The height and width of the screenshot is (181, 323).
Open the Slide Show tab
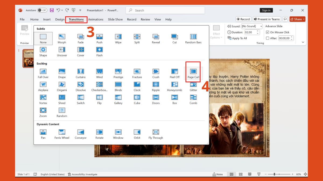pyautogui.click(x=115, y=19)
